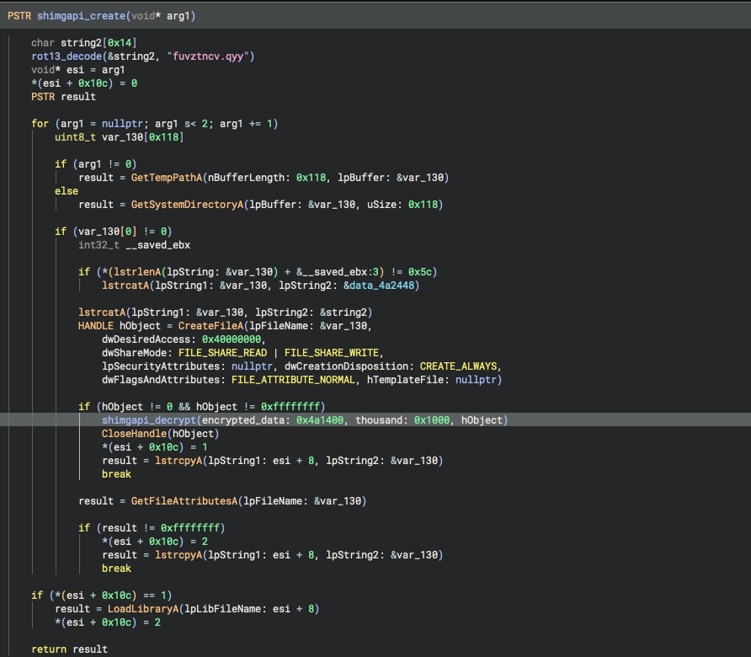Click the int32_t type keyword
Image resolution: width=751 pixels, height=657 pixels.
pyautogui.click(x=99, y=245)
